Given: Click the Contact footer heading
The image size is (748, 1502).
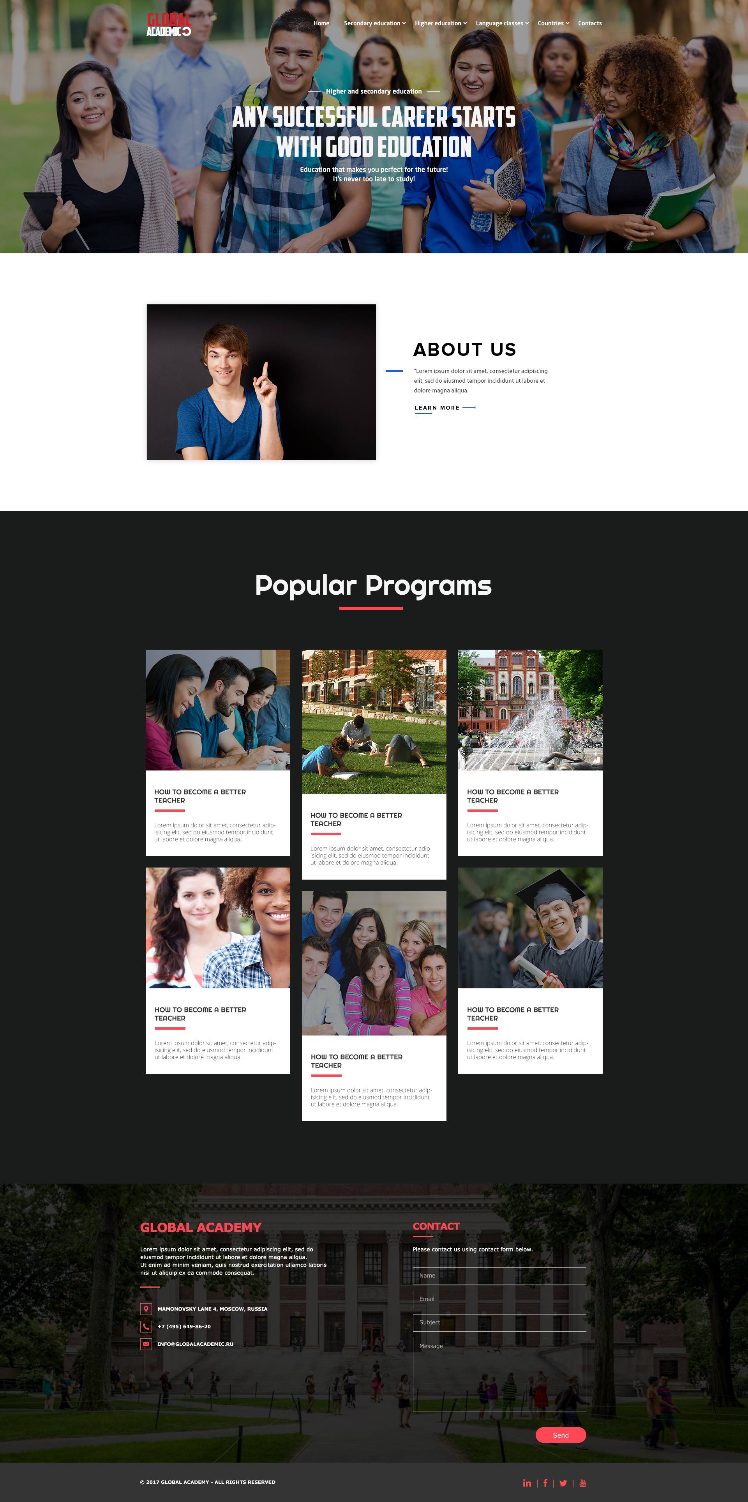Looking at the screenshot, I should (436, 1226).
